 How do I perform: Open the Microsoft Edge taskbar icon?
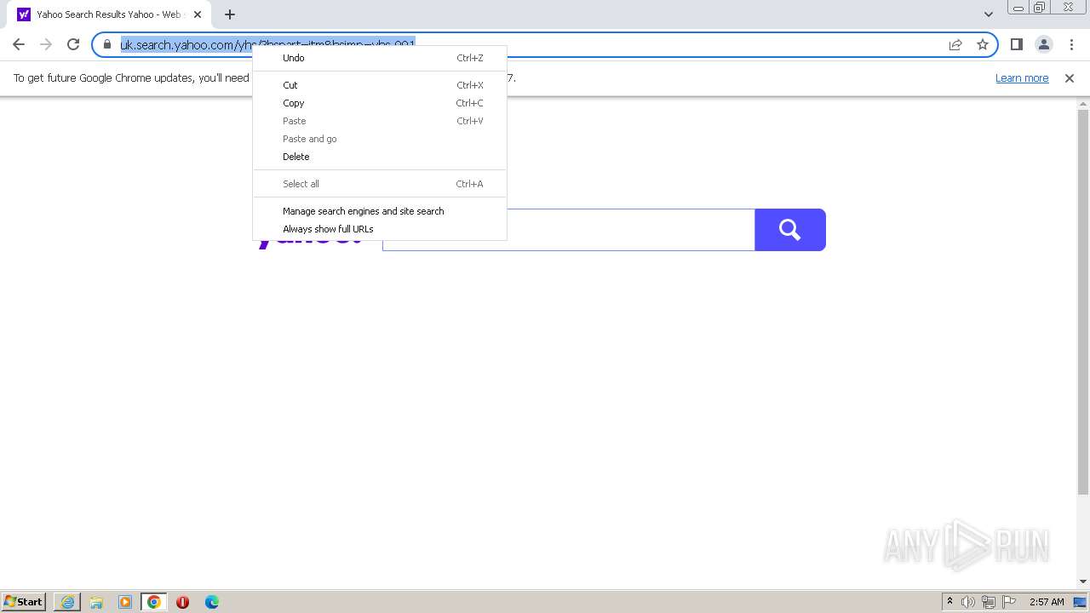coord(211,602)
